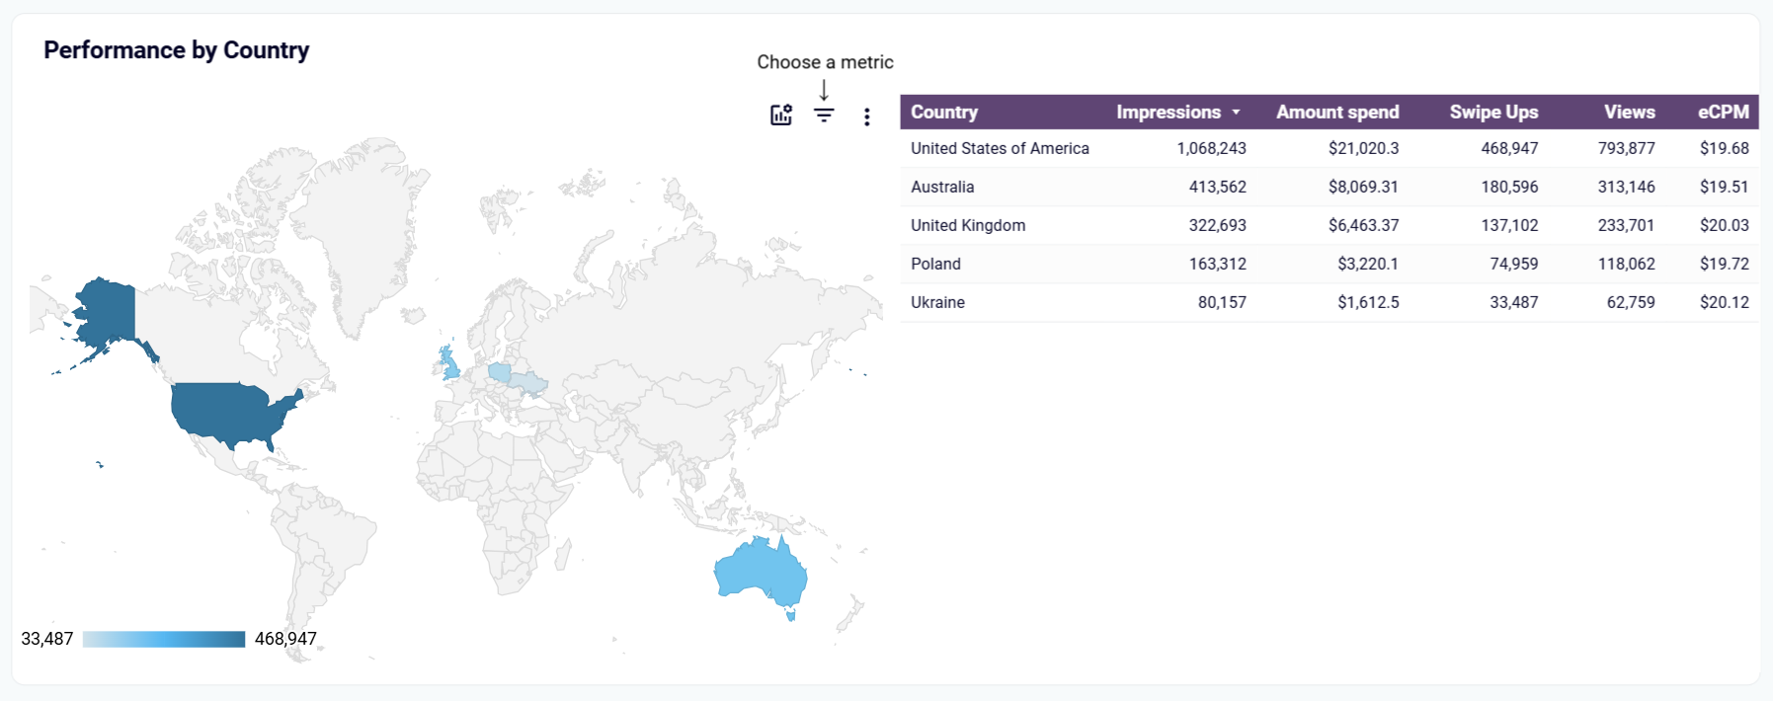
Task: Select the Ukraine table row
Action: click(937, 302)
